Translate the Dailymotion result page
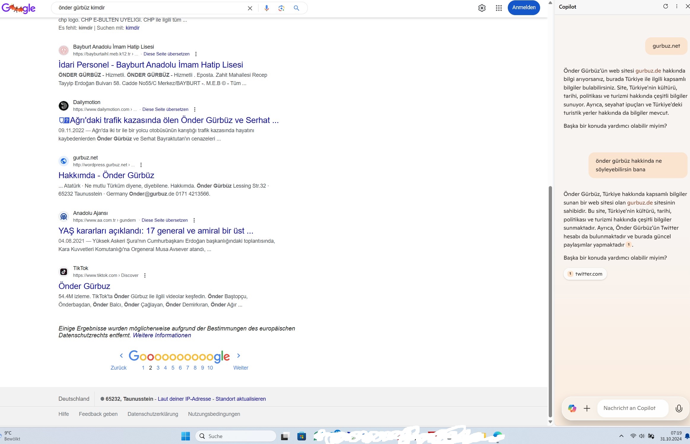Image resolution: width=690 pixels, height=444 pixels. tap(165, 109)
